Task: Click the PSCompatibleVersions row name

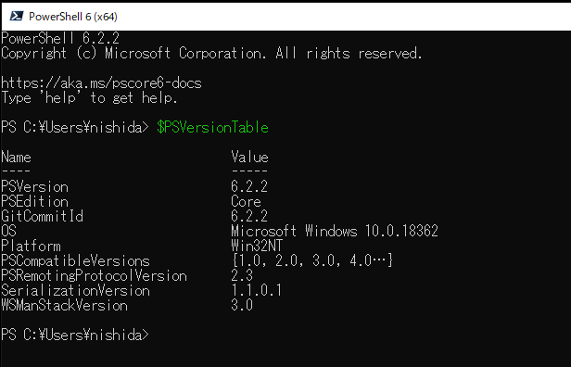Action: point(75,261)
